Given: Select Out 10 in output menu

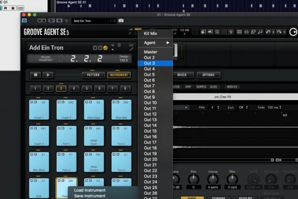Looking at the screenshot, I should (155, 103).
